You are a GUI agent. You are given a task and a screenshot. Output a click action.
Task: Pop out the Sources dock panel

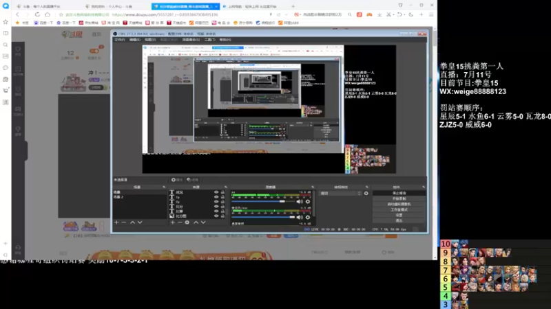pyautogui.click(x=226, y=187)
